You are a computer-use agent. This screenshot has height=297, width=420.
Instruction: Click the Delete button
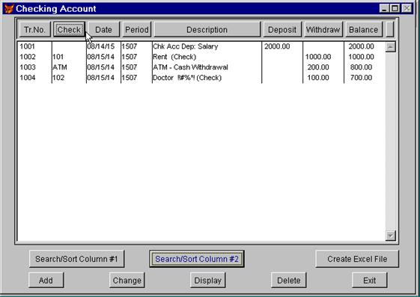click(x=289, y=281)
